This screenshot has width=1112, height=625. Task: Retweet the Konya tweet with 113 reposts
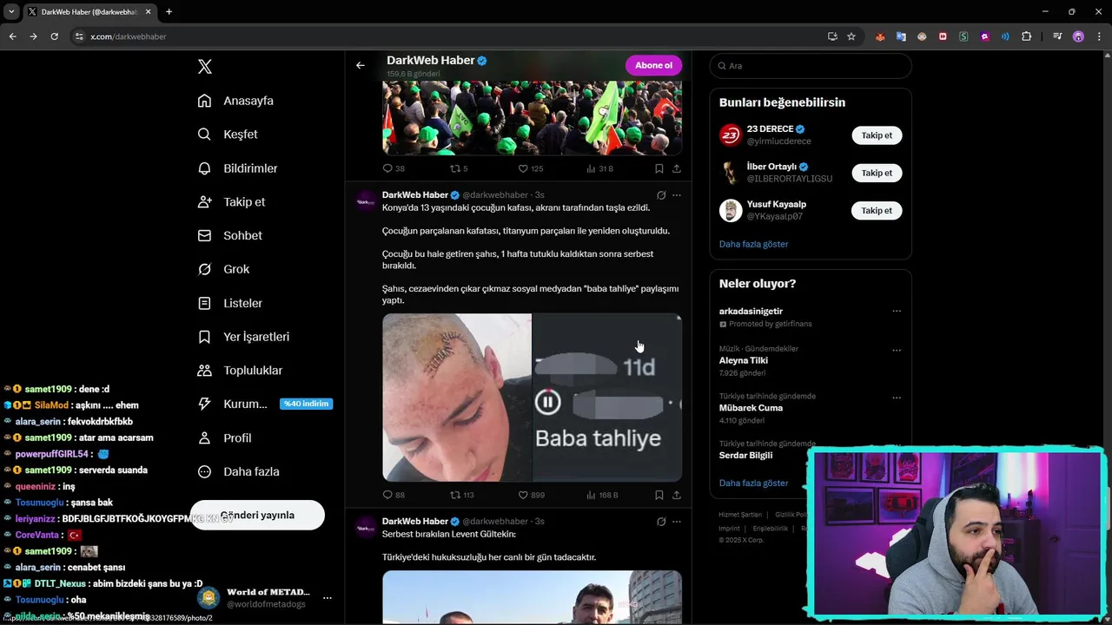(x=461, y=495)
